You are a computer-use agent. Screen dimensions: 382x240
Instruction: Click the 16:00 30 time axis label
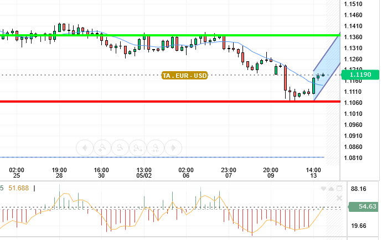[101, 173]
